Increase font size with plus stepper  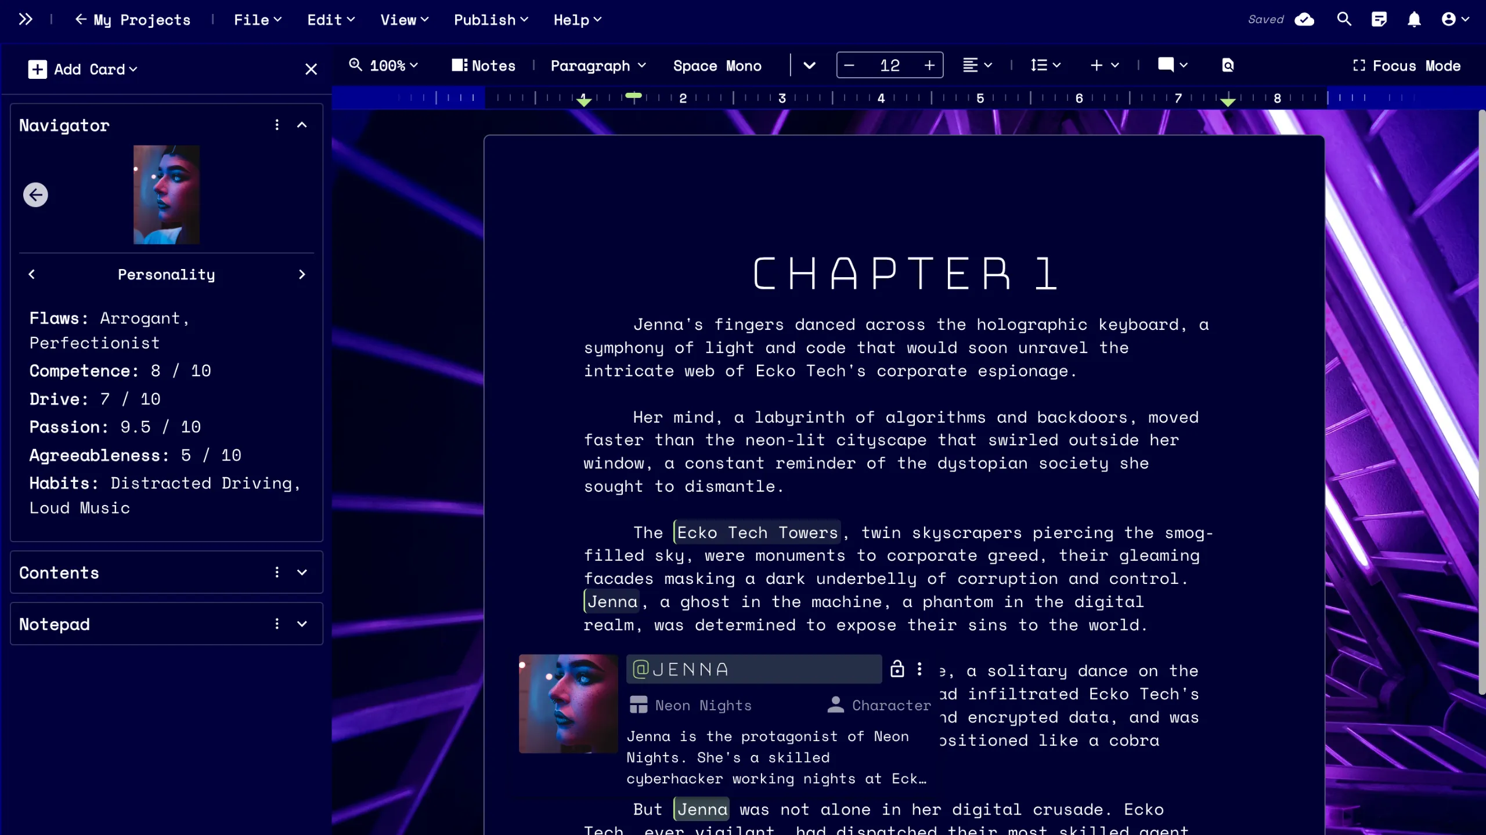tap(929, 65)
